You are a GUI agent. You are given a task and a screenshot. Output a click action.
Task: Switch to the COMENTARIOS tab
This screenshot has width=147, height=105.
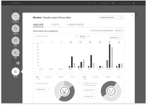pos(75,25)
